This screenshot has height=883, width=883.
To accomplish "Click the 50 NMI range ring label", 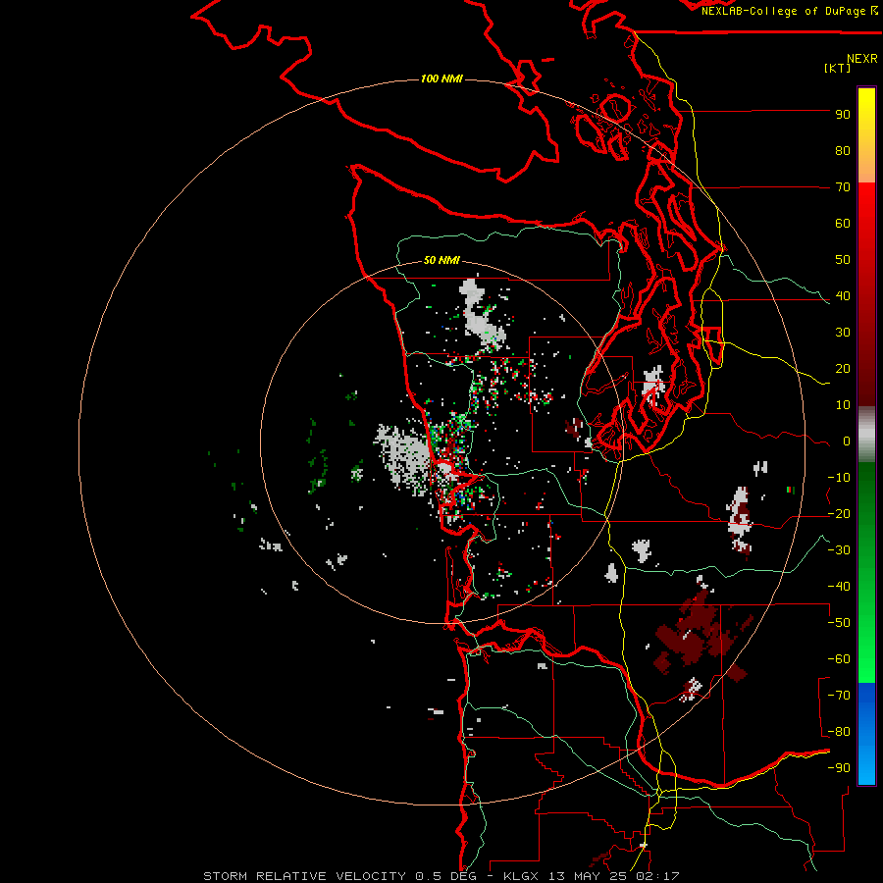I will (x=441, y=260).
